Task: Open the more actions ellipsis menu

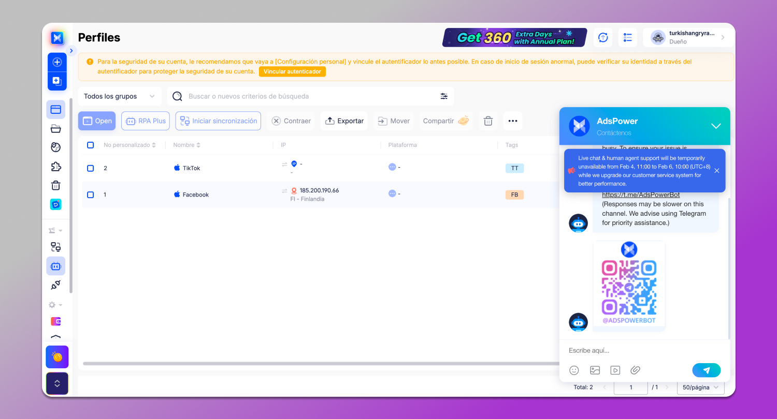Action: [513, 121]
